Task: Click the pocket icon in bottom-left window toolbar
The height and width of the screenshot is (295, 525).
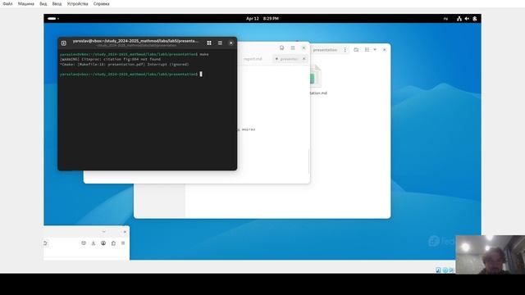Action: [84, 243]
